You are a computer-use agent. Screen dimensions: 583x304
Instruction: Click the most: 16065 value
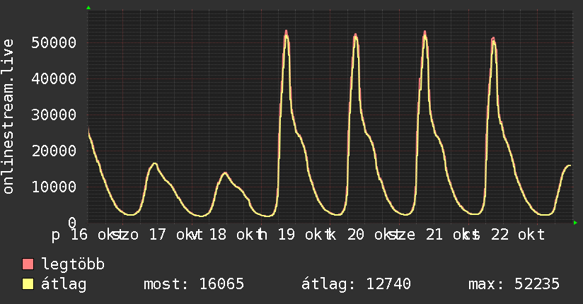[x=194, y=284]
